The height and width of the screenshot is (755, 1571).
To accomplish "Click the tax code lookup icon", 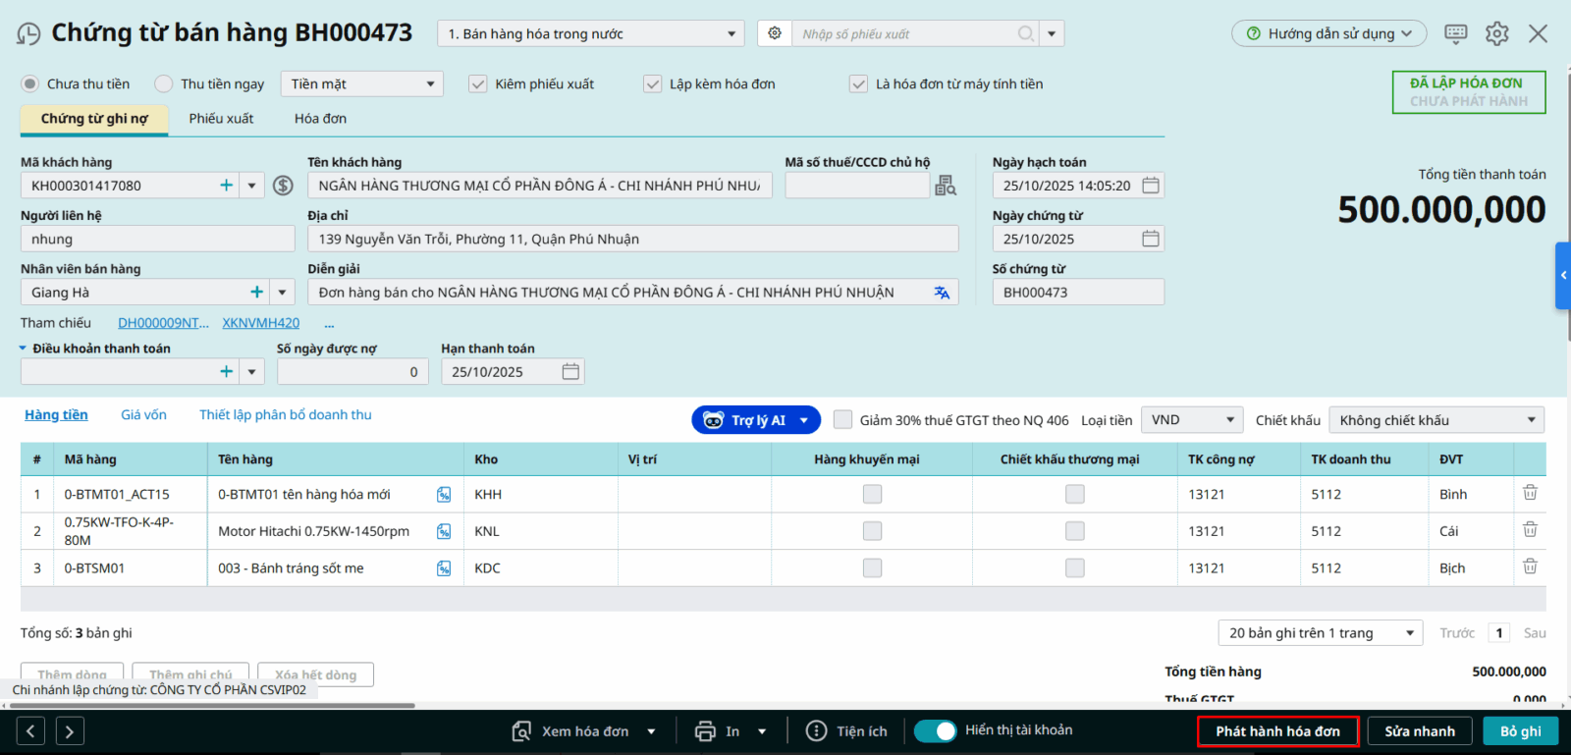I will click(x=946, y=186).
